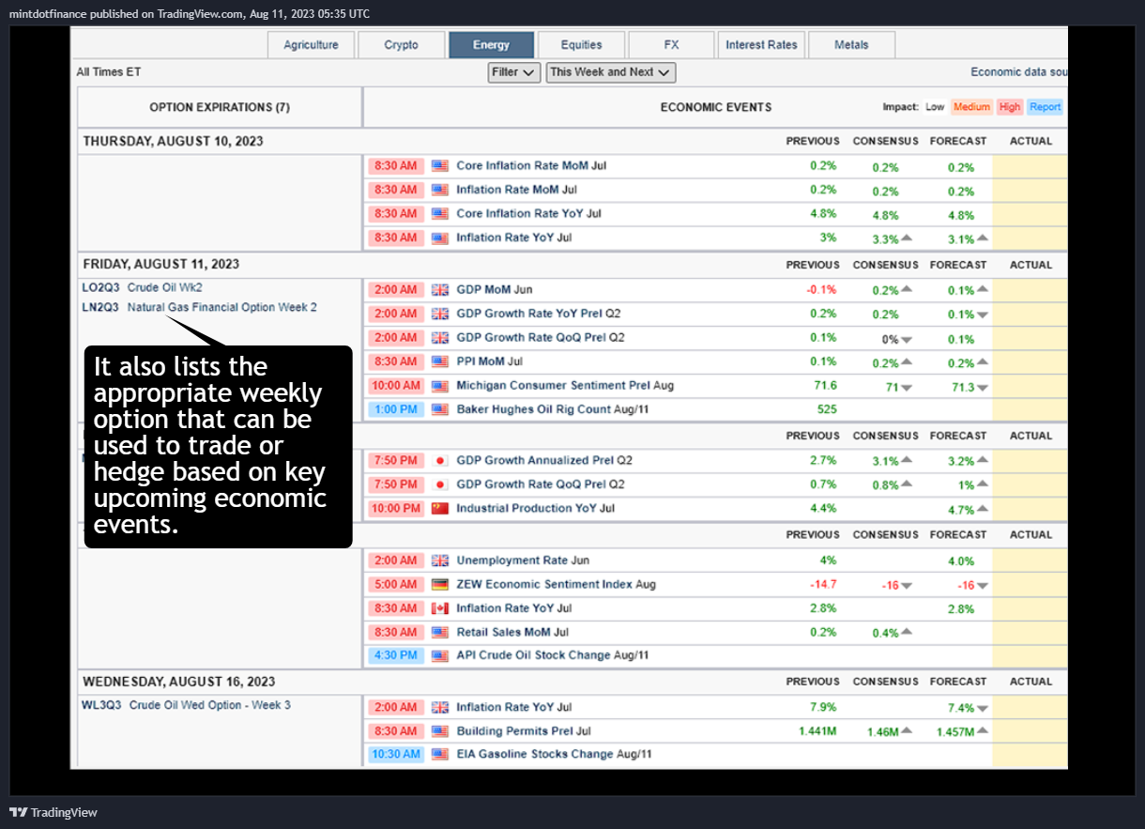Expand the This Week and Next dropdown
The image size is (1145, 829).
pyautogui.click(x=611, y=72)
